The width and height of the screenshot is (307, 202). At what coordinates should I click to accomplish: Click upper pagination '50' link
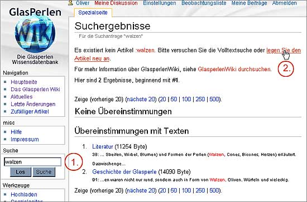point(174,100)
